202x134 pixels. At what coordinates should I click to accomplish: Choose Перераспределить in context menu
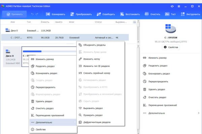tap(53, 87)
